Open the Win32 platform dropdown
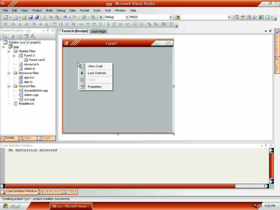280x210 pixels. [171, 17]
